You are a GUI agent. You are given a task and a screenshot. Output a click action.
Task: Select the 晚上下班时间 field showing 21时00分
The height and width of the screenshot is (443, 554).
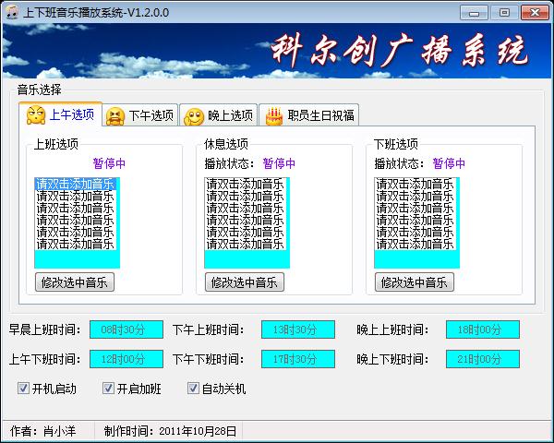[x=482, y=359]
